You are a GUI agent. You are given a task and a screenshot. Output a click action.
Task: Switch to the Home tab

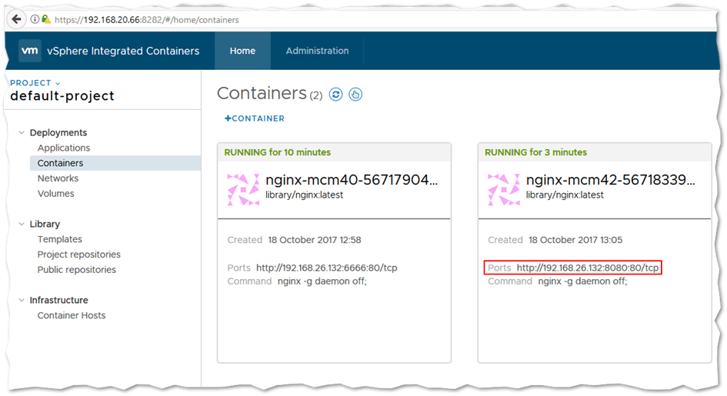click(x=242, y=51)
